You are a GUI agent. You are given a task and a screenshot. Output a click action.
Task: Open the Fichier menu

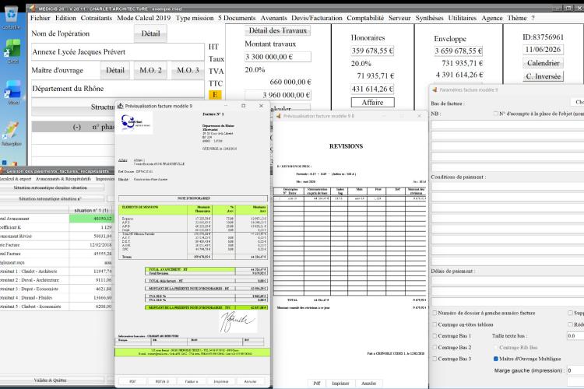[x=40, y=18]
